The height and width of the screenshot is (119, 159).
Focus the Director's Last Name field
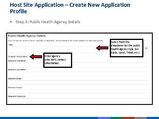coord(78,73)
